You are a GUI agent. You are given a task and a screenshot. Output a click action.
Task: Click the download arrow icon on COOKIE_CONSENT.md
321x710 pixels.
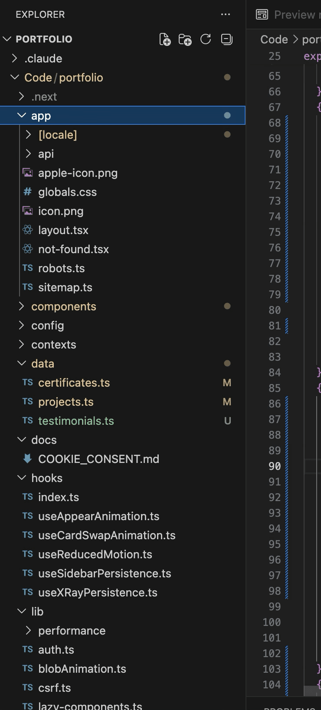pyautogui.click(x=27, y=459)
